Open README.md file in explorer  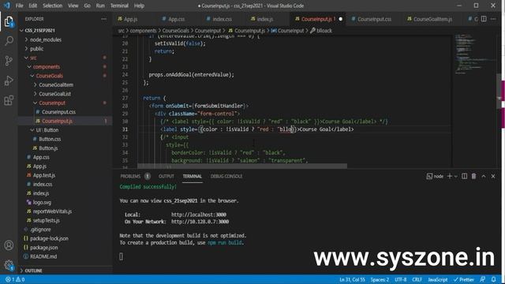coord(43,256)
